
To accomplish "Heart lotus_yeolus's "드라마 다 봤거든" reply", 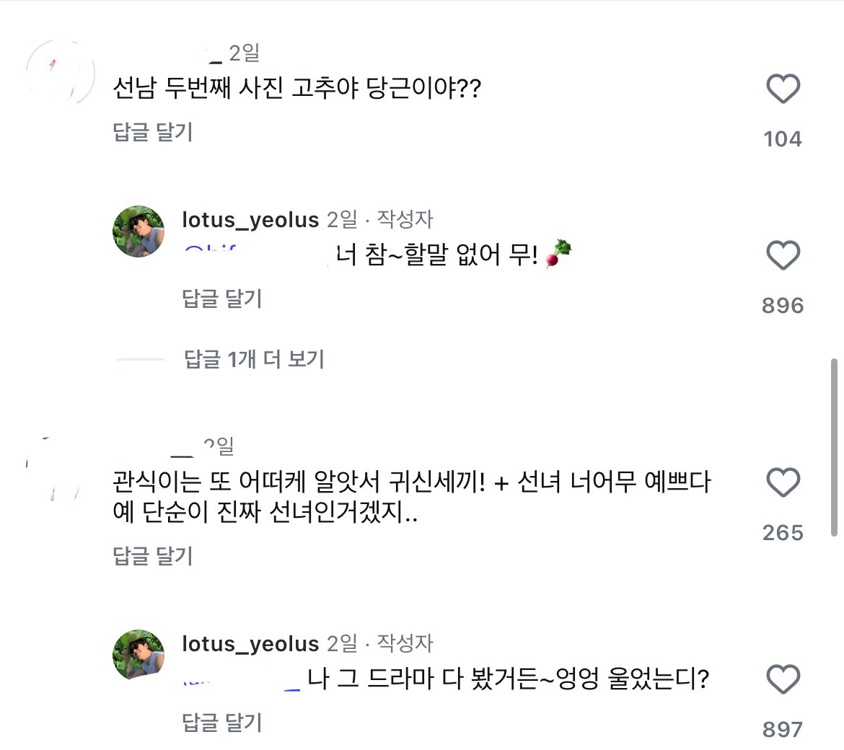I will [783, 679].
